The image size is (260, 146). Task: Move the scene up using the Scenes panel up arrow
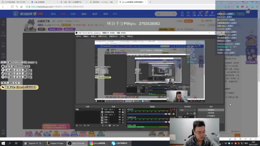85,126
